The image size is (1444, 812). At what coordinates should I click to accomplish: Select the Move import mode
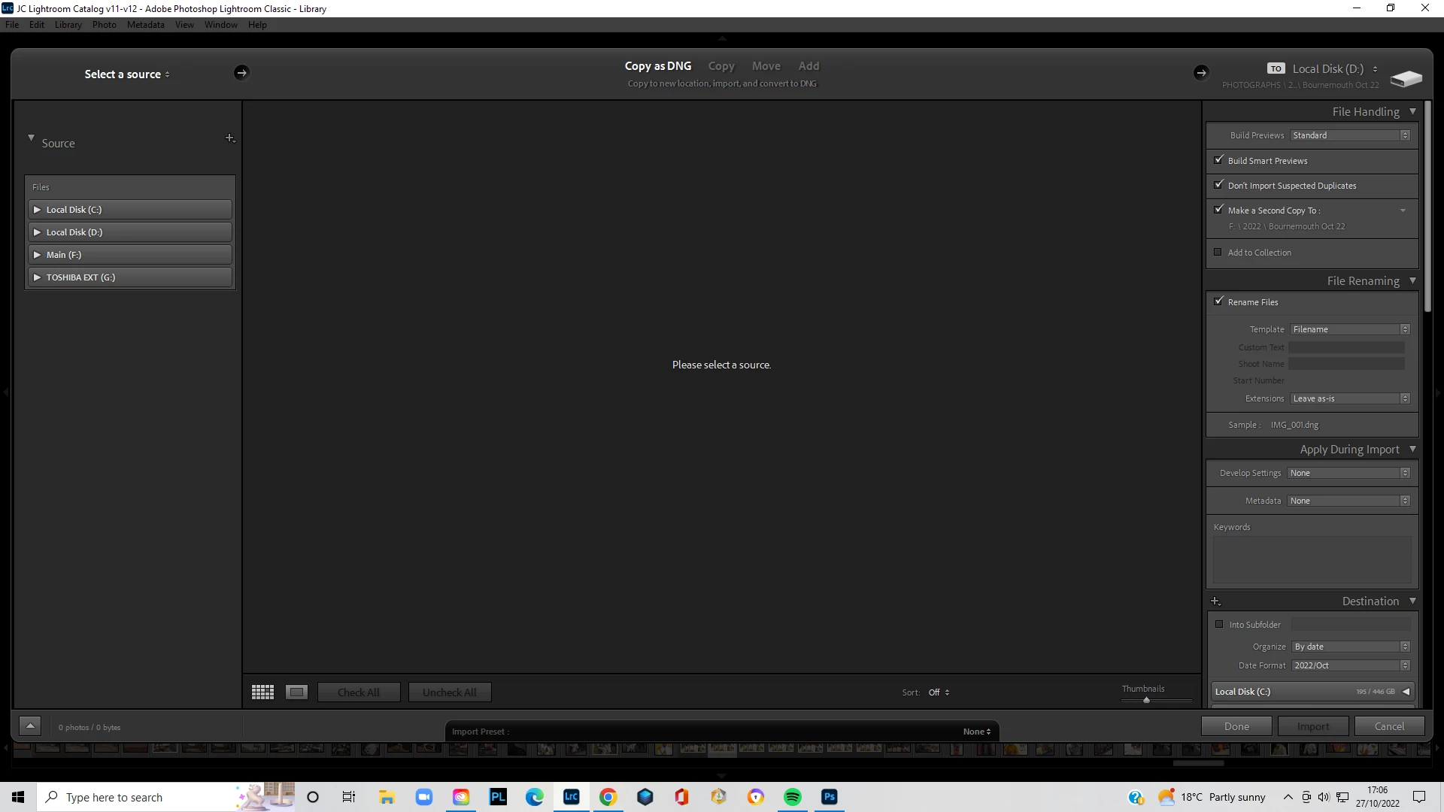coord(766,66)
